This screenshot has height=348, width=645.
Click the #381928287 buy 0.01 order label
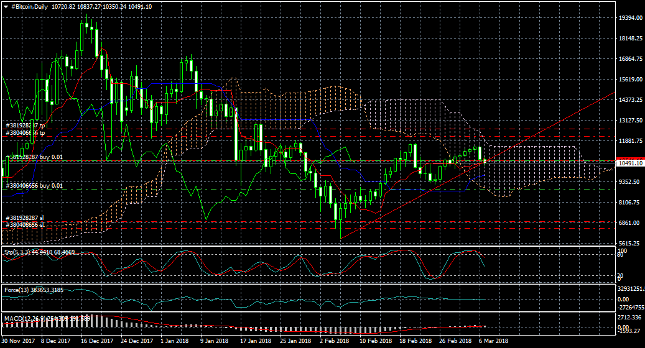[34, 157]
